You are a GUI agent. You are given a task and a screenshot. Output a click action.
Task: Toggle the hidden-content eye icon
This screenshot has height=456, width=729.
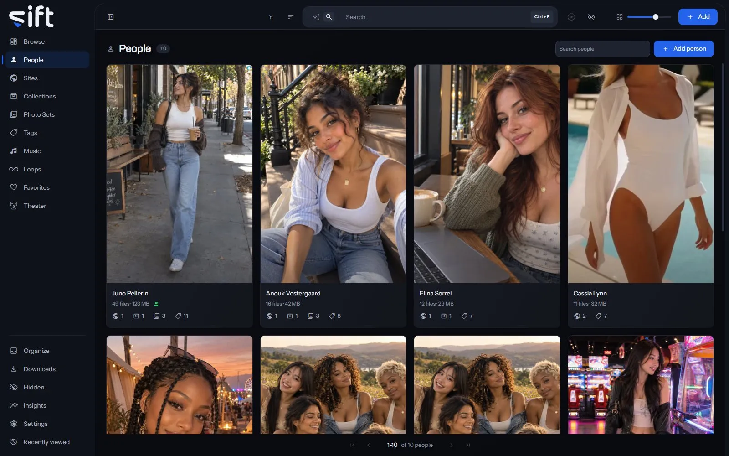coord(591,17)
